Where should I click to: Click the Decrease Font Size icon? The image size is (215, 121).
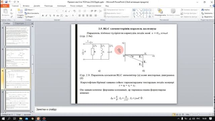click(x=70, y=11)
